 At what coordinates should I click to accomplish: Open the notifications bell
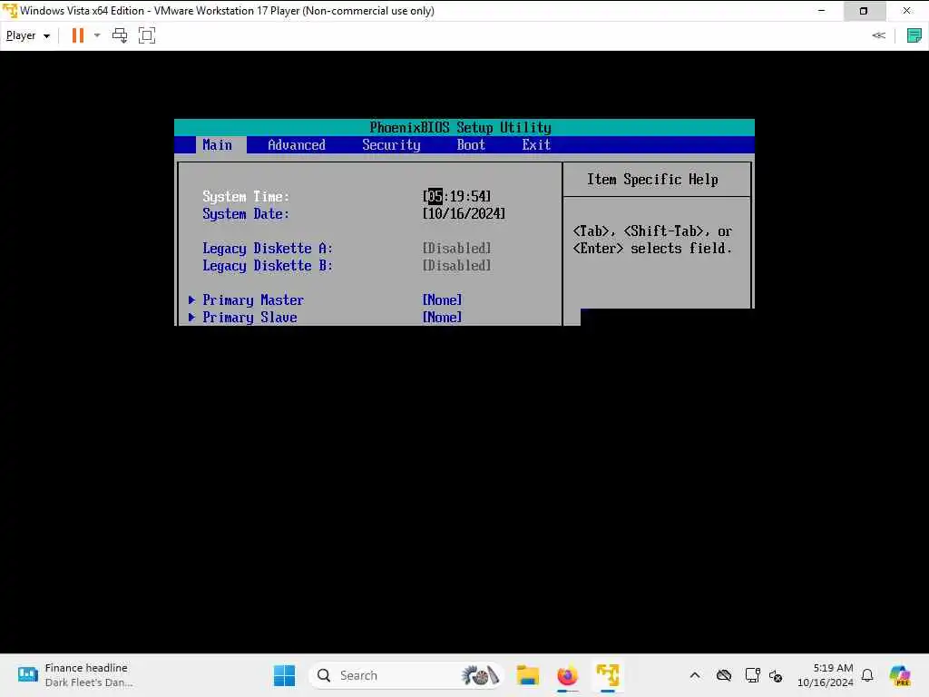point(867,675)
